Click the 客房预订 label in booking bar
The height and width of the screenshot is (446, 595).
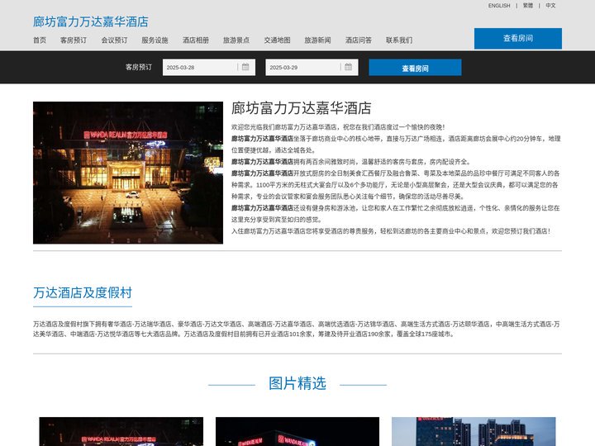(139, 67)
